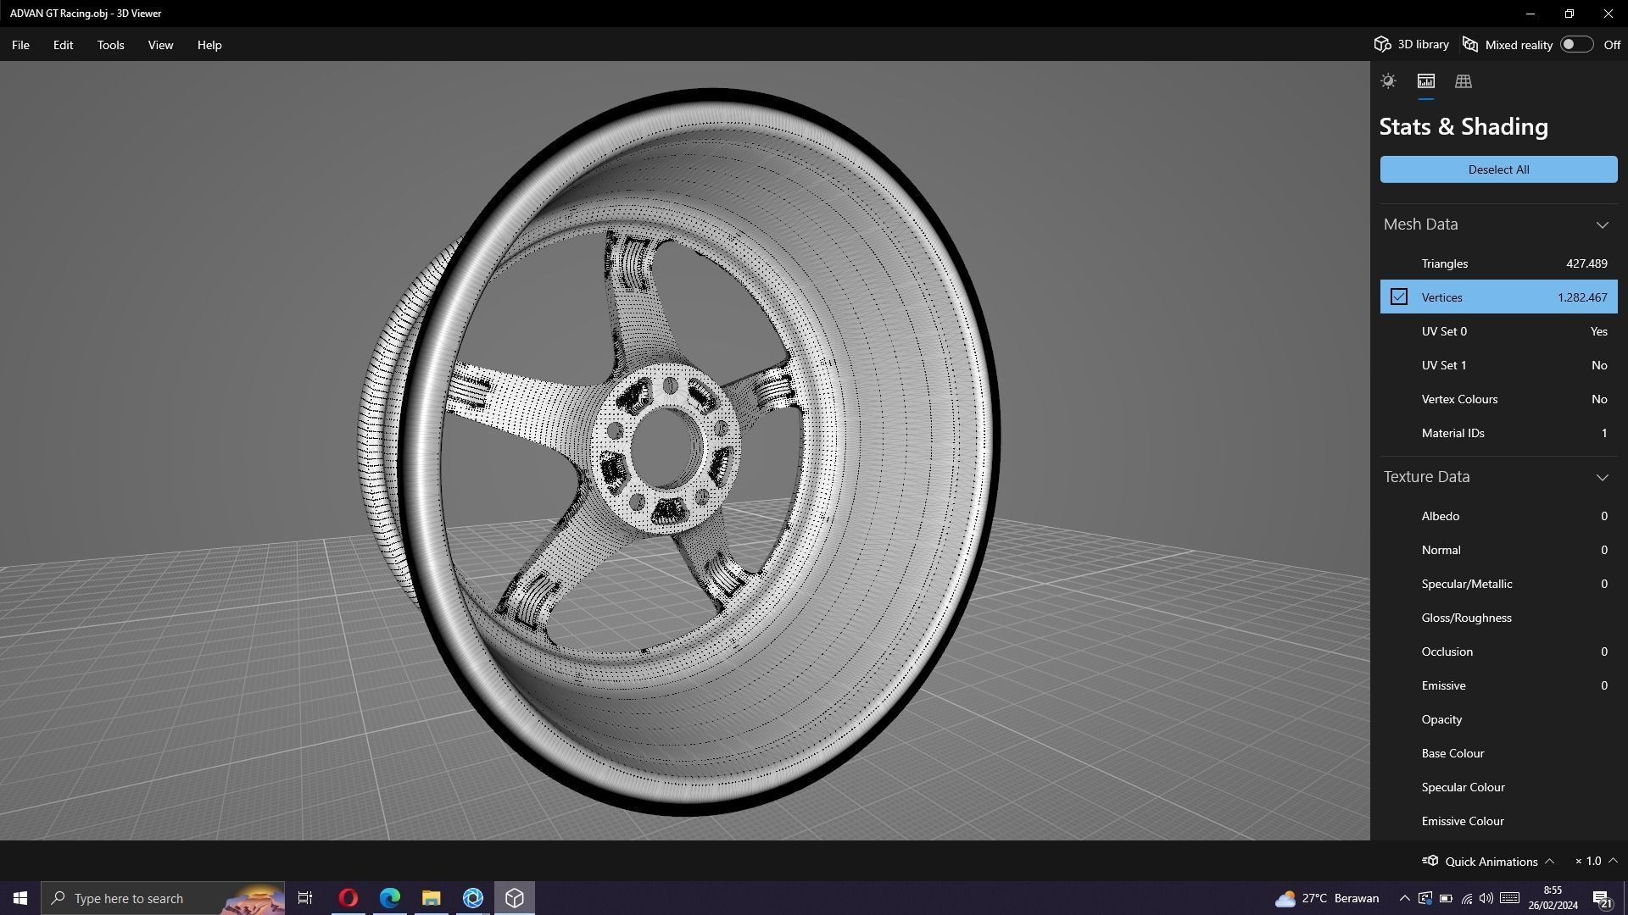Open the Tools menu
Screen dimensions: 1628x915
[110, 45]
